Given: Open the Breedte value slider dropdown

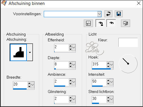Looking at the screenshot, I should [x=33, y=85].
